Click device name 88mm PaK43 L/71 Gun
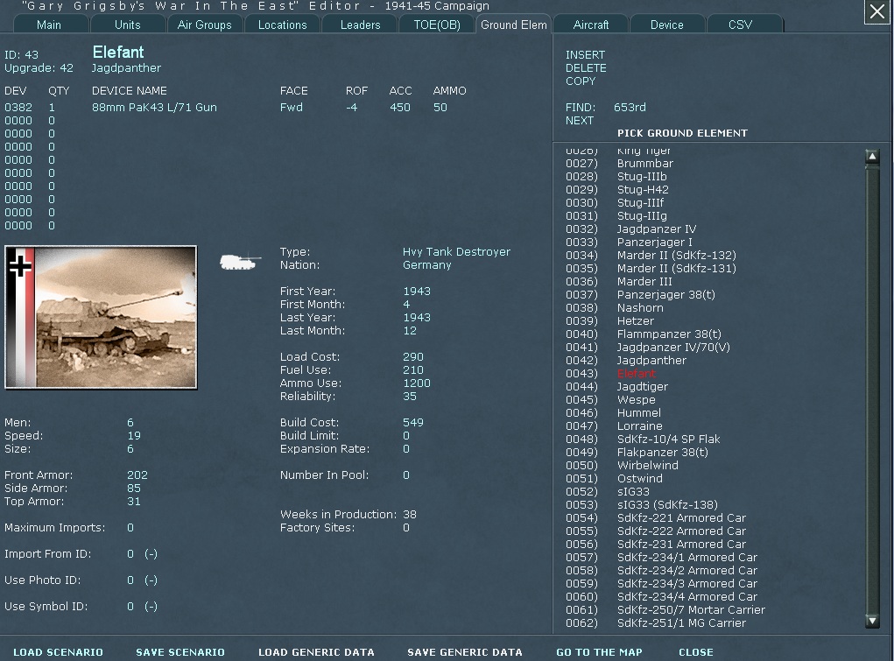Viewport: 894px width, 661px height. pos(154,107)
